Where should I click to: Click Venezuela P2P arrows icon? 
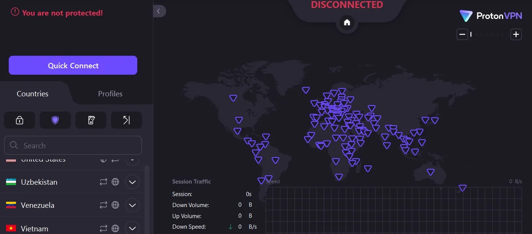(x=103, y=205)
